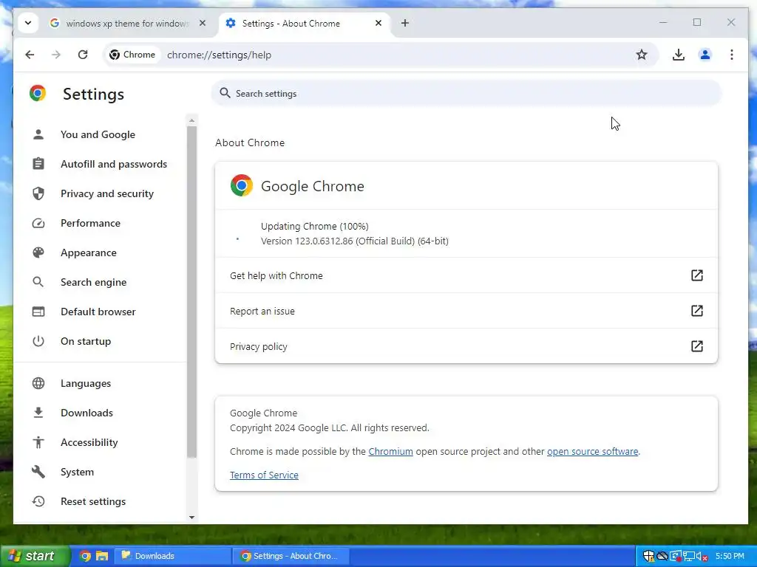
Task: Click the globe icon beside Languages
Action: click(x=38, y=383)
